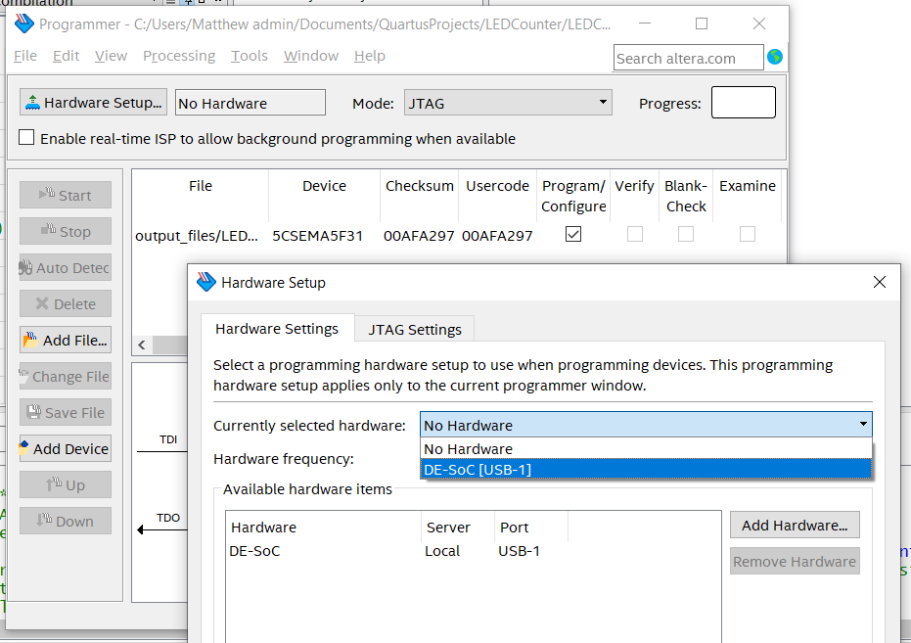Open the View menu
Viewport: 911px width, 643px height.
point(111,56)
